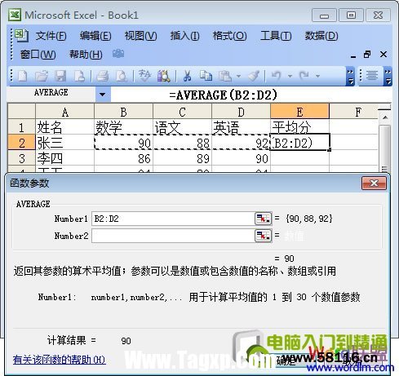Click cell containing 英语

click(241, 127)
